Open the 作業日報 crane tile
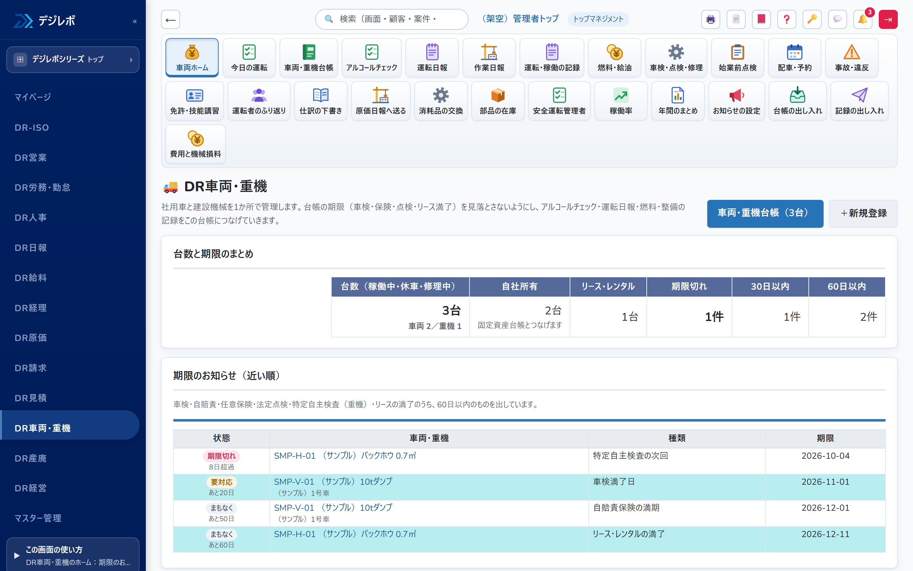The image size is (913, 571). click(x=489, y=57)
